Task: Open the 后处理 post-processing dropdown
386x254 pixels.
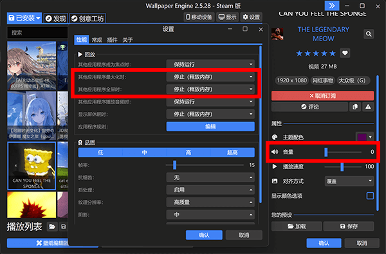Action: pyautogui.click(x=210, y=190)
